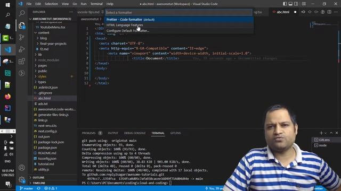Image resolution: width=341 pixels, height=191 pixels.
Task: Switch to the GITLENS panel tab
Action: [x=175, y=133]
